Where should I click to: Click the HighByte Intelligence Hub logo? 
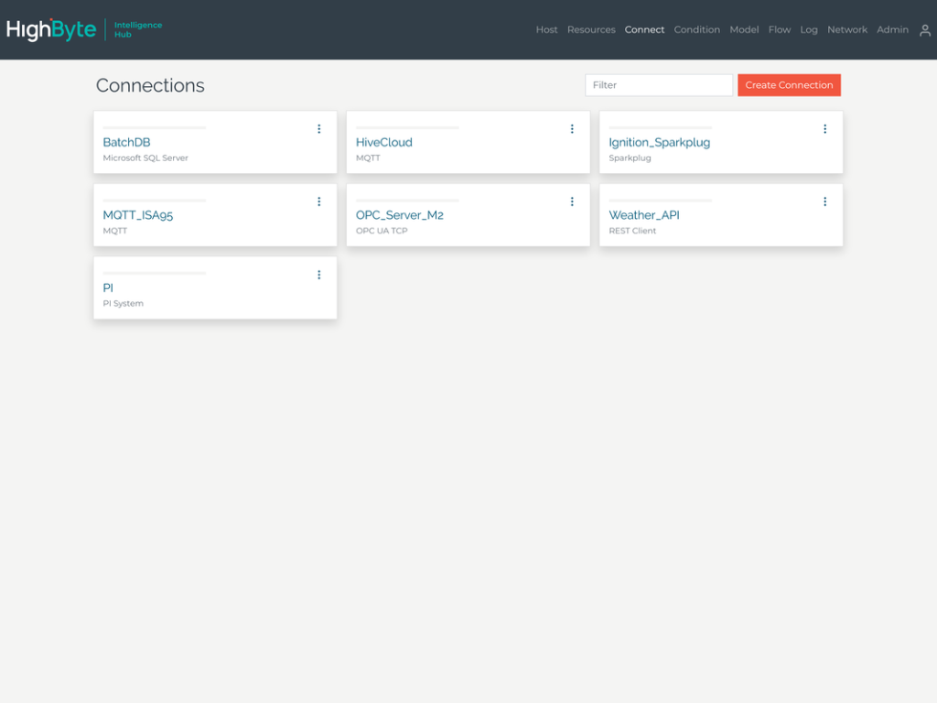tap(84, 29)
